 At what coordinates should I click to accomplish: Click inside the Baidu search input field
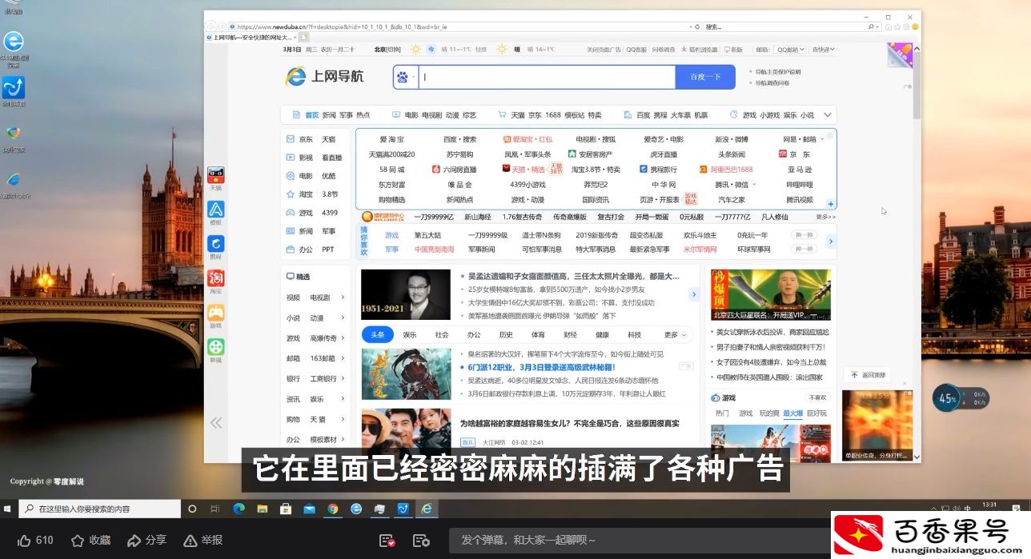click(546, 77)
